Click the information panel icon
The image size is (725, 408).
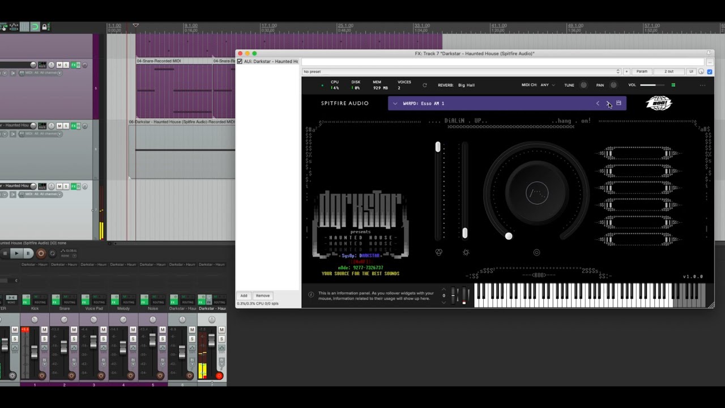click(x=310, y=295)
